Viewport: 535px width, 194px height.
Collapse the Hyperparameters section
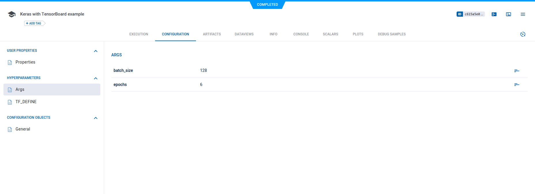pyautogui.click(x=96, y=78)
